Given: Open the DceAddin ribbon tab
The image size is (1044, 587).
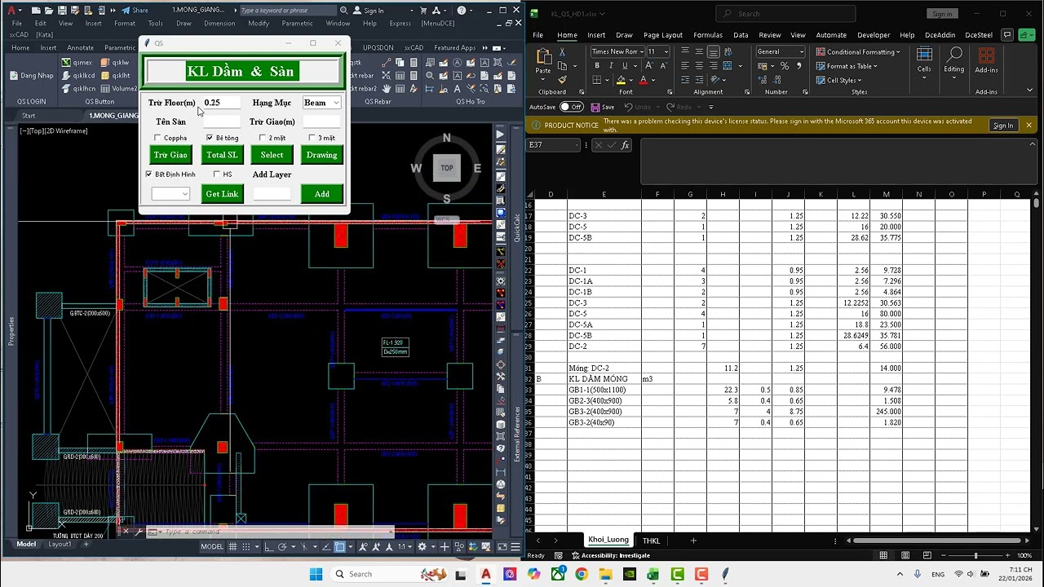Looking at the screenshot, I should coord(940,35).
